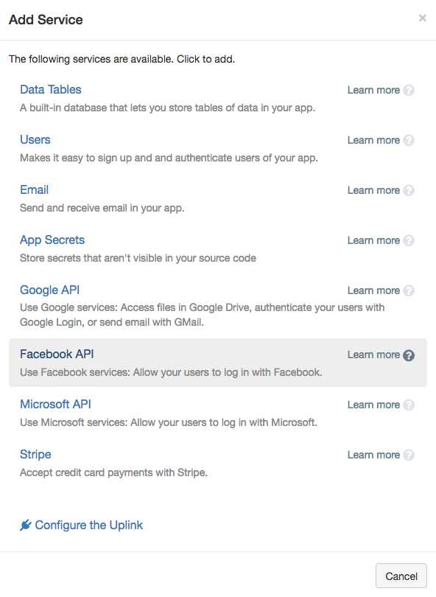Add the Stripe payments service
Viewport: 436px width, 597px height.
coord(36,455)
